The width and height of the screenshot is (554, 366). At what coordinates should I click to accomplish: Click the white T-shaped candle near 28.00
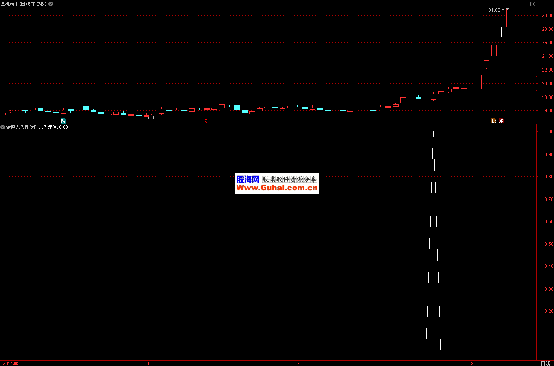tap(501, 31)
